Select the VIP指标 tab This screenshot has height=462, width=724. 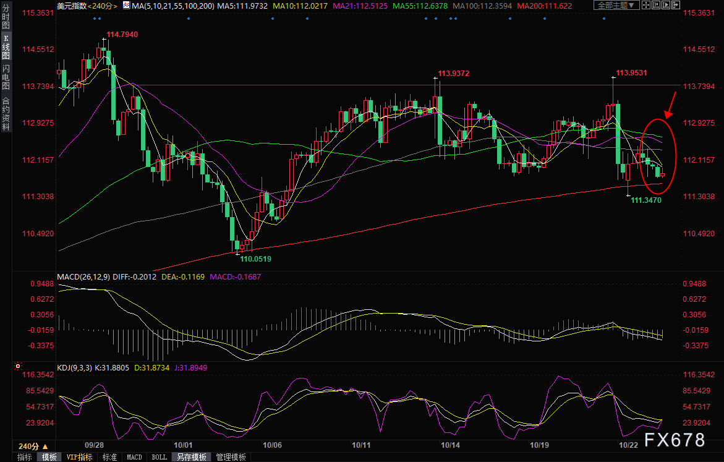[x=79, y=457]
